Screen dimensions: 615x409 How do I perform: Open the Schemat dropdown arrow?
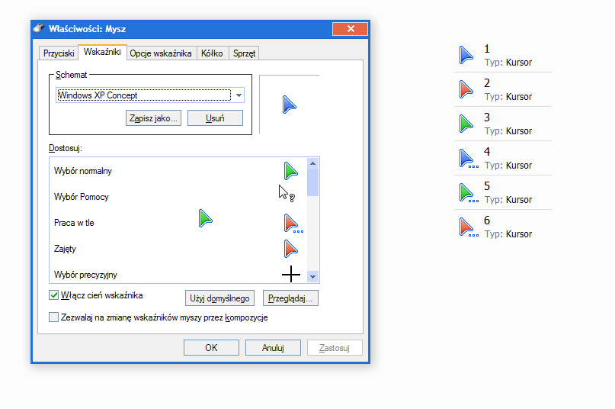coord(239,95)
